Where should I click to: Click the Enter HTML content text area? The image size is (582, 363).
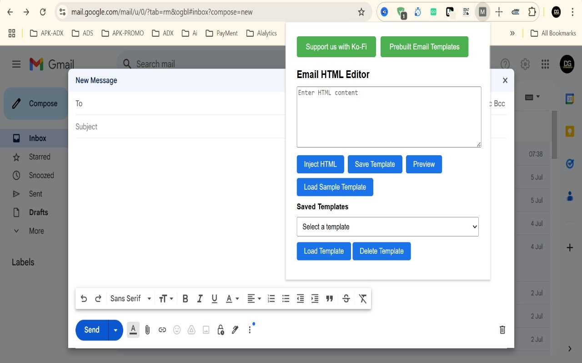(389, 117)
